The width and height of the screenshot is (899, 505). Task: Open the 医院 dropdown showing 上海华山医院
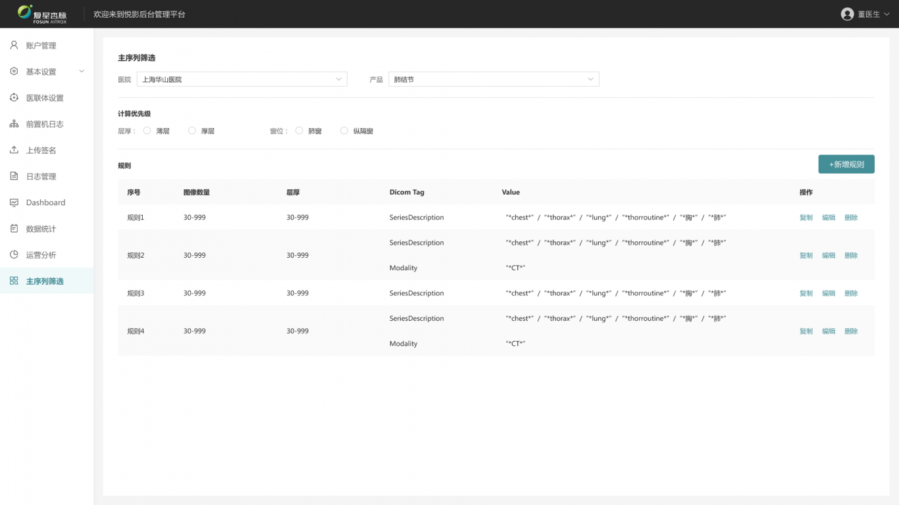tap(242, 80)
